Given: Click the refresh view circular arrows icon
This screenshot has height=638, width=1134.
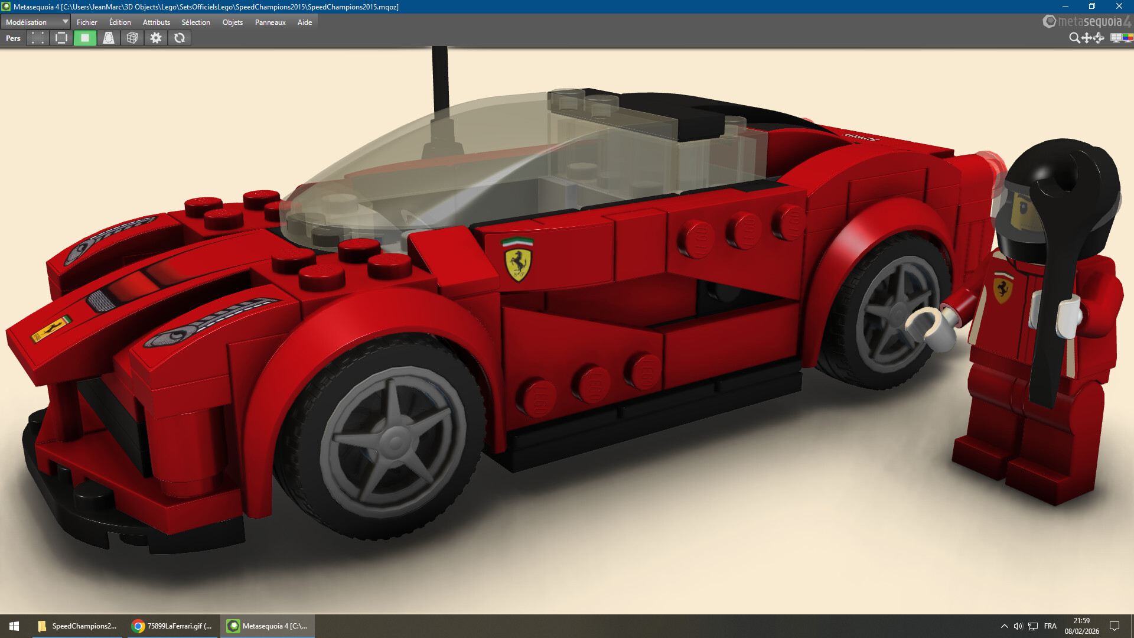Looking at the screenshot, I should click(180, 38).
